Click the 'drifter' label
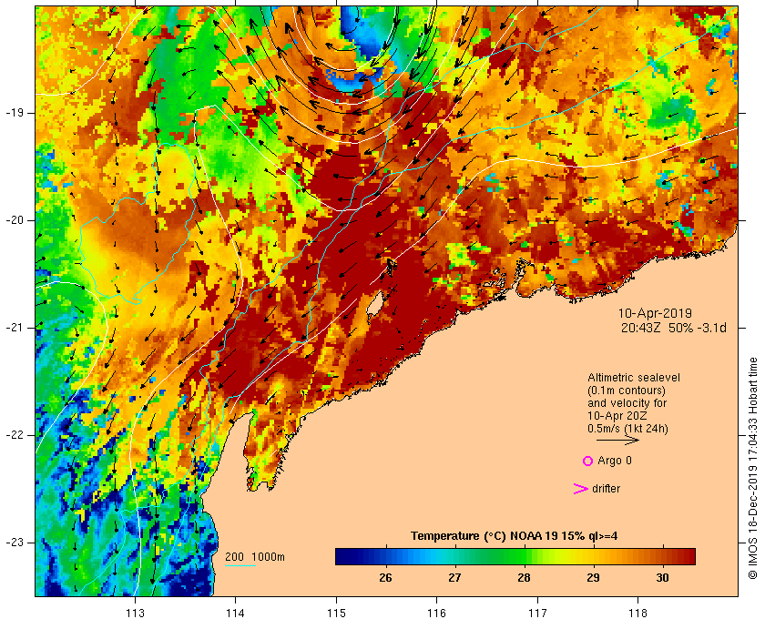The image size is (765, 619). click(x=606, y=489)
